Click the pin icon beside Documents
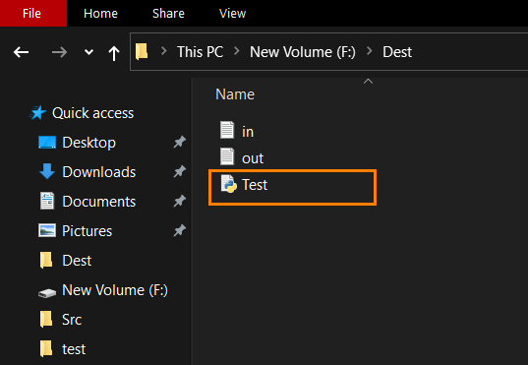This screenshot has height=365, width=528. click(x=180, y=202)
